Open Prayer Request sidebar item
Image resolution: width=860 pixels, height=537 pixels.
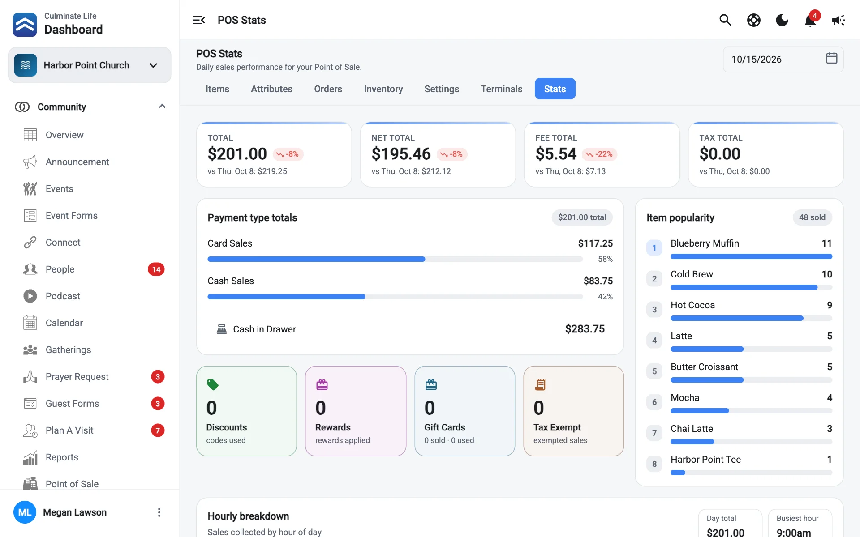click(90, 377)
